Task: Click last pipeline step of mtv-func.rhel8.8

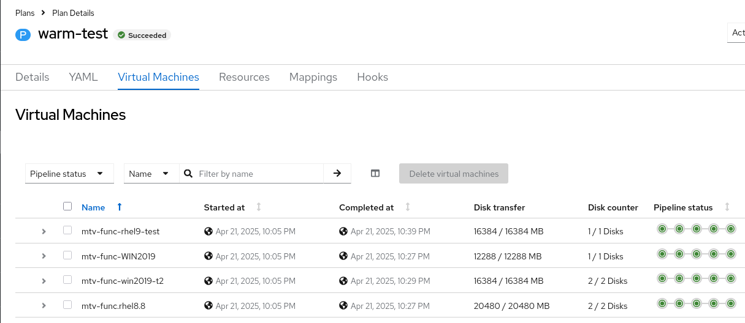Action: (x=731, y=303)
